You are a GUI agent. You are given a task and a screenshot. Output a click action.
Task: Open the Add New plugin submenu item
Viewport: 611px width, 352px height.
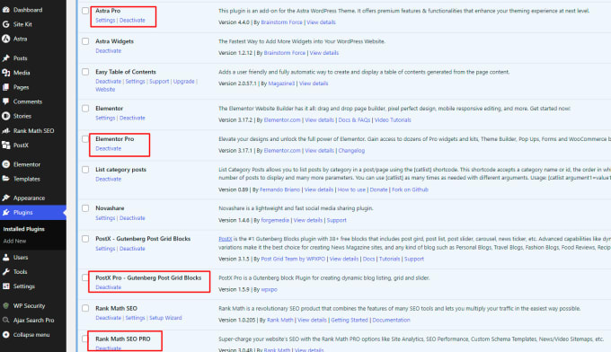14,241
